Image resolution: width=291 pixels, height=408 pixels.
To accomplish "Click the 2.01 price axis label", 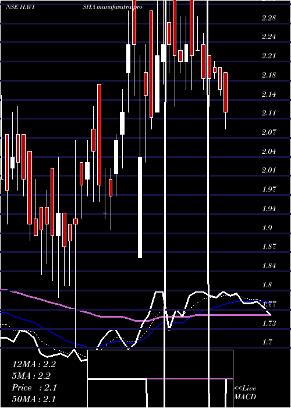I will click(269, 170).
